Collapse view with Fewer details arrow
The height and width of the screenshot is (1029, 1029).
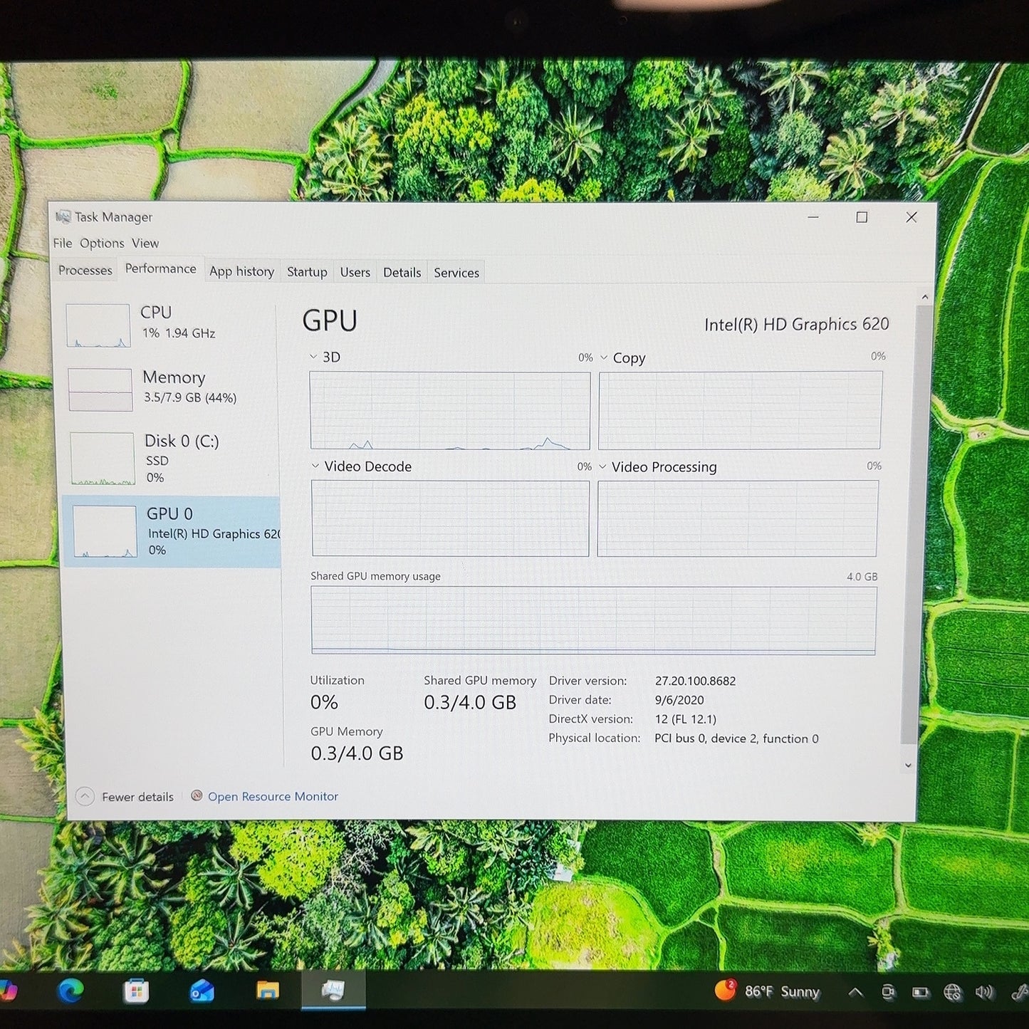point(85,796)
